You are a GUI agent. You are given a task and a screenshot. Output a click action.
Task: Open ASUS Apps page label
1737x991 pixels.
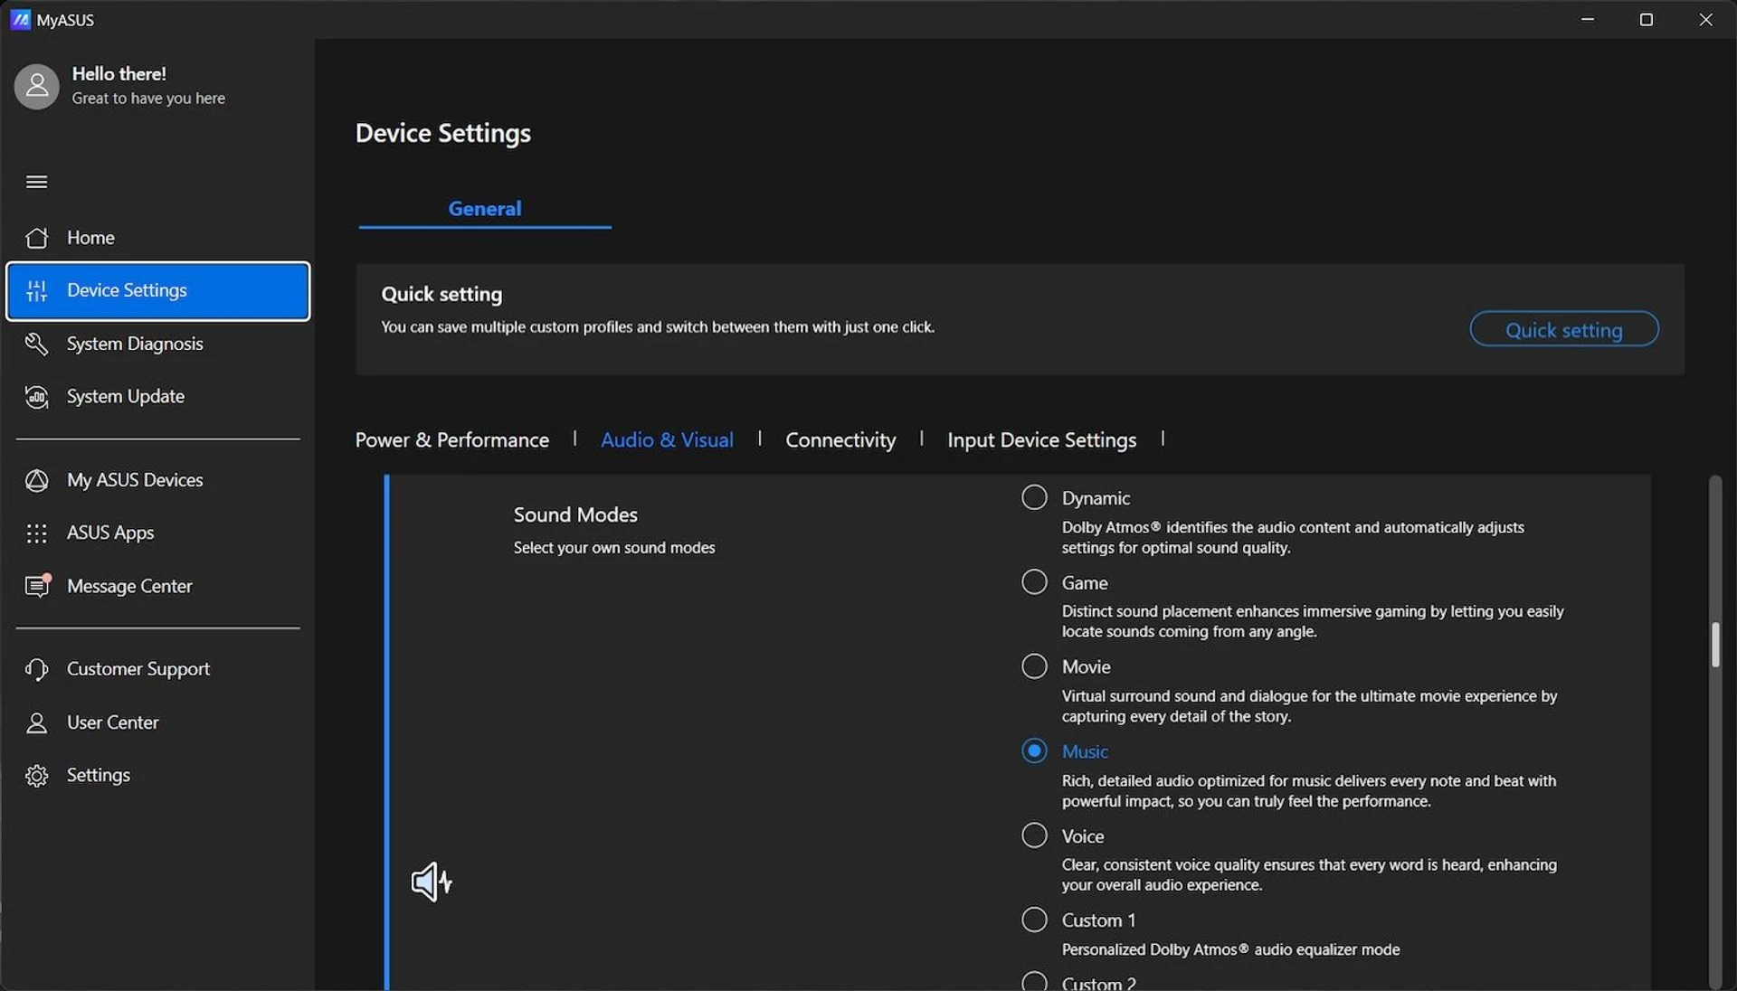110,533
